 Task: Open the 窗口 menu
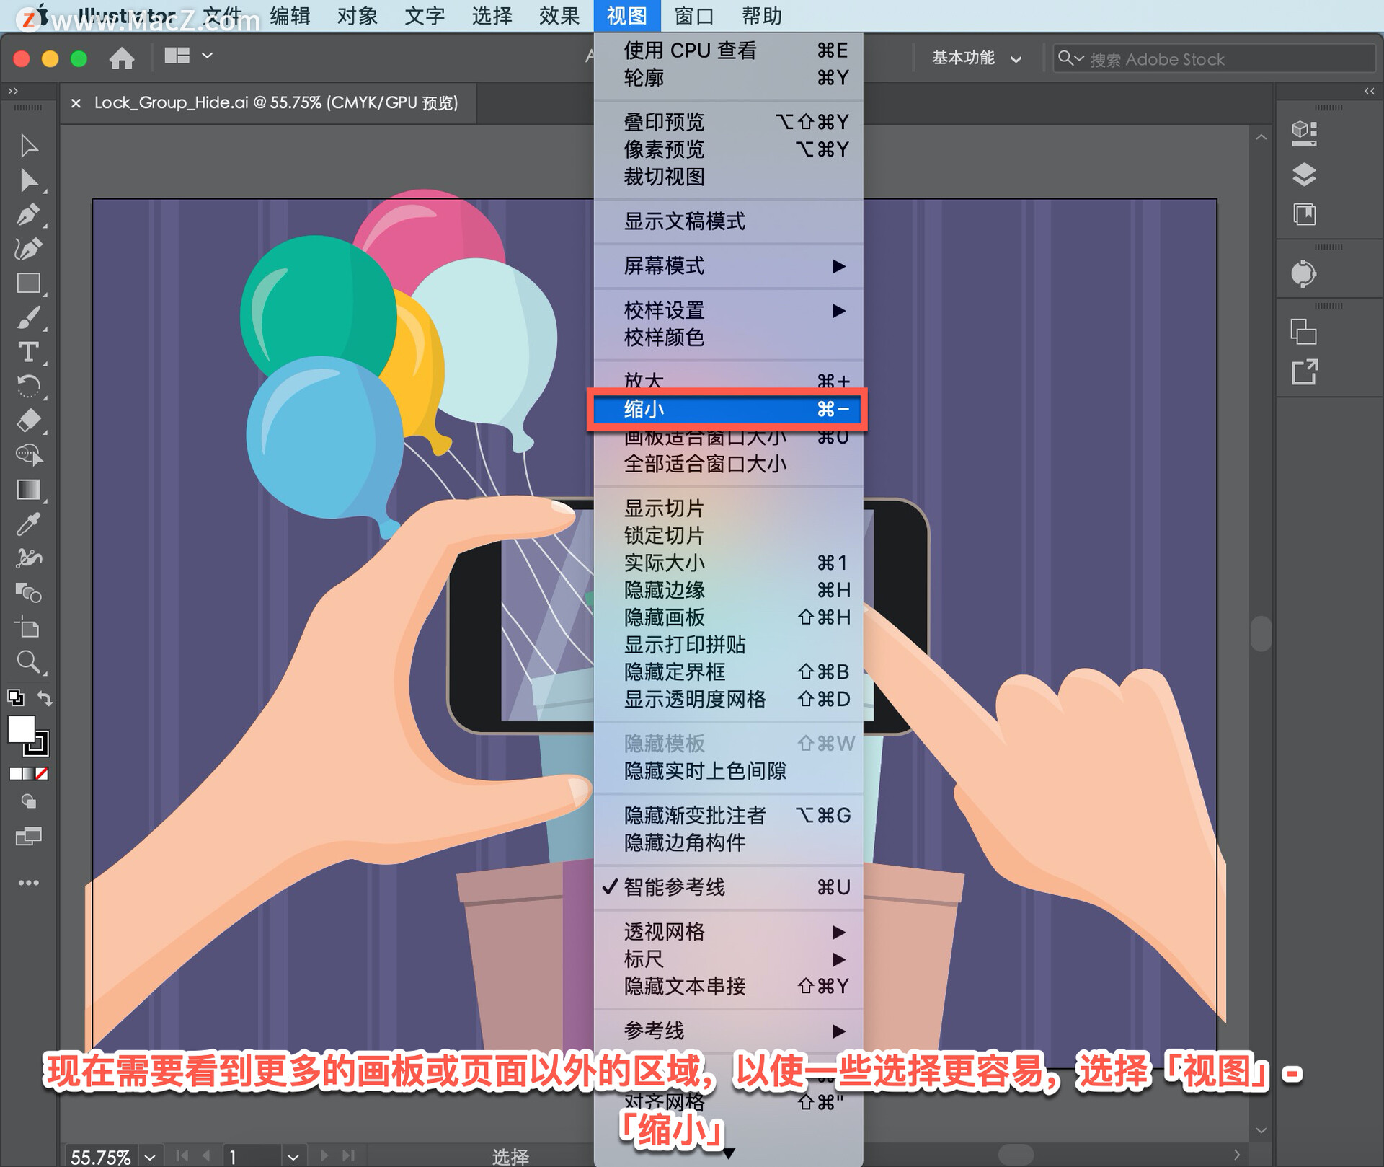tap(692, 16)
